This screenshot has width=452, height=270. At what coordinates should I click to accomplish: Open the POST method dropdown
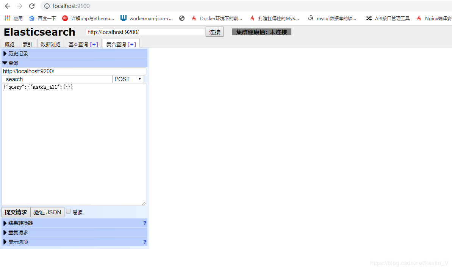(x=128, y=79)
